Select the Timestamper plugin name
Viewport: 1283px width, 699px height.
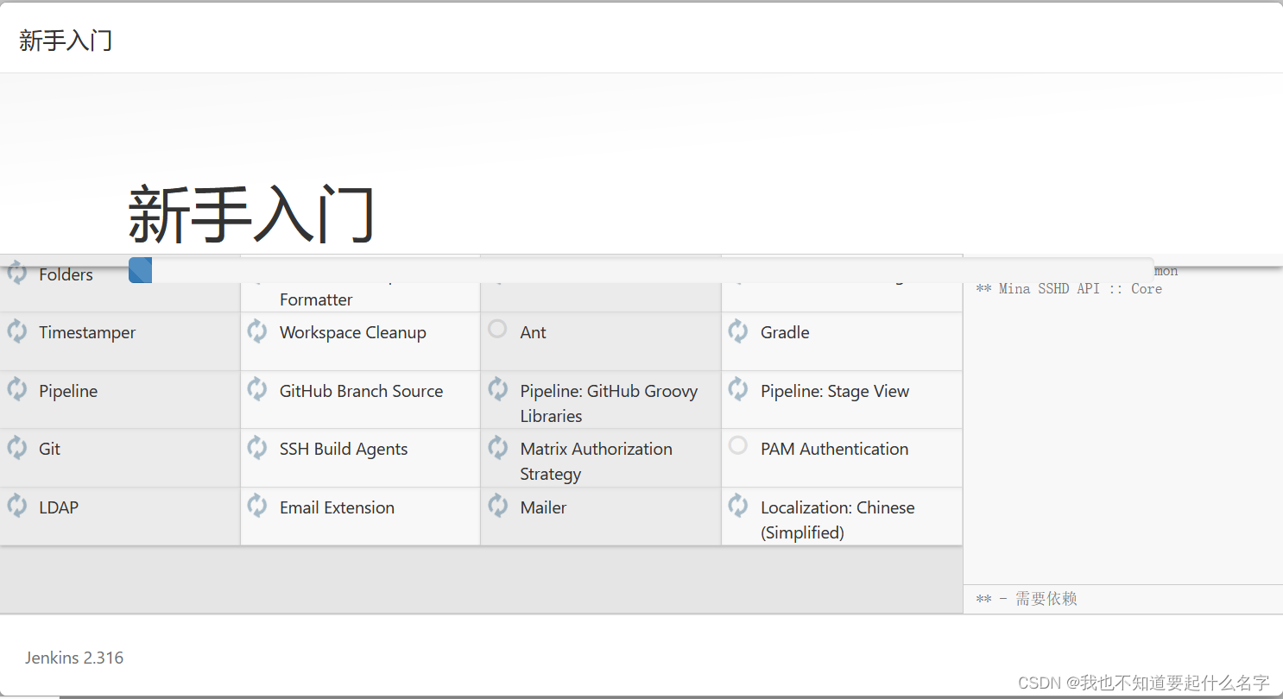click(87, 332)
